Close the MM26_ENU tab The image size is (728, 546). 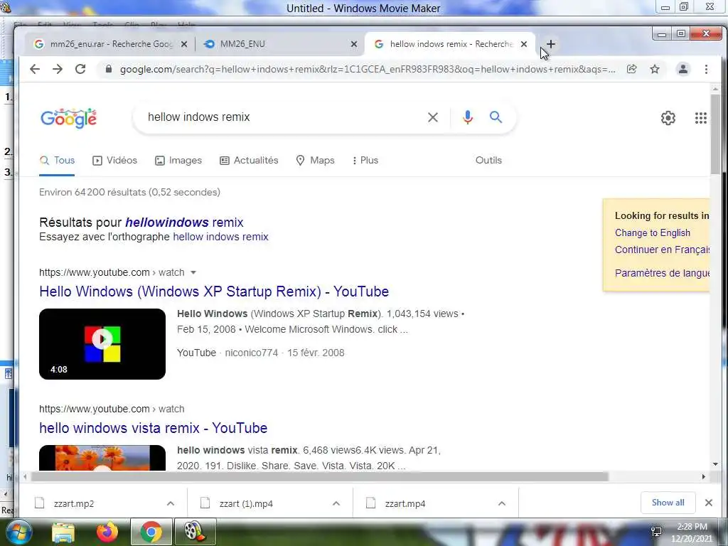354,44
